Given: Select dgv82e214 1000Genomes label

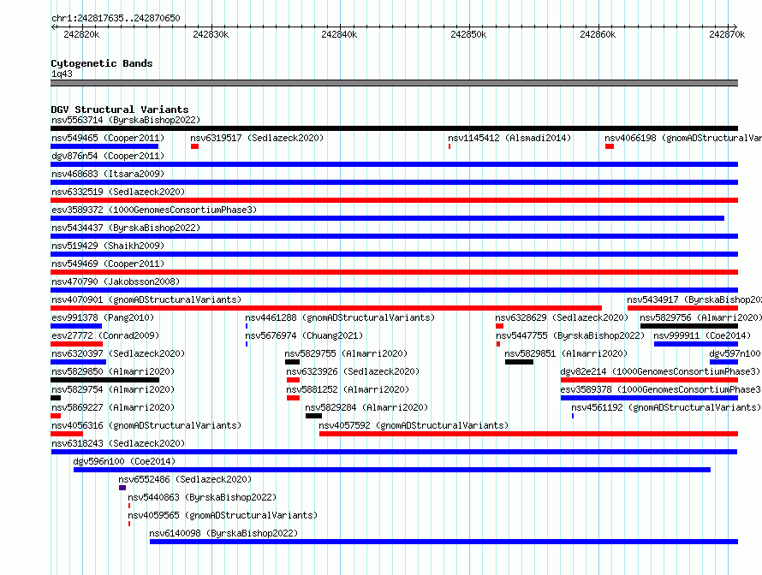Looking at the screenshot, I should coord(660,371).
